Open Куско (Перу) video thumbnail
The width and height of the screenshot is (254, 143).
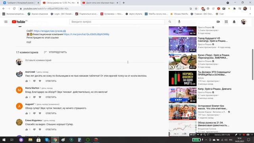(183, 62)
